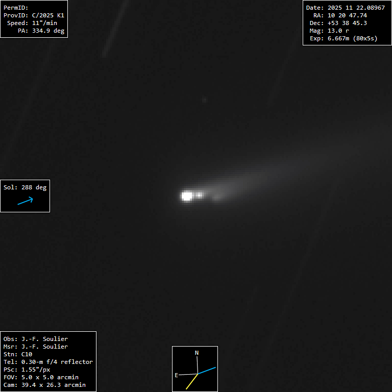Screen dimensions: 392x392
Task: Click the Tel: 0.30-m f/4 reflector line
Action: [x=48, y=362]
